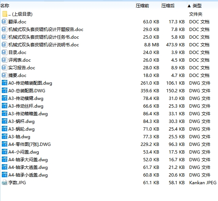
Task: Click the DWG icon of A0-总装配图.DWG
Action: coord(4,90)
